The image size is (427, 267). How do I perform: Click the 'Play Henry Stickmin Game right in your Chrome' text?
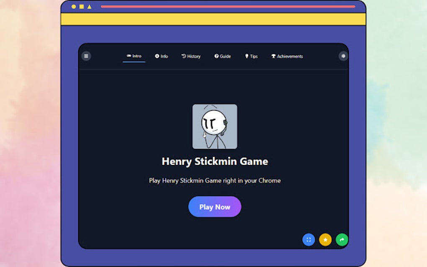[215, 181]
